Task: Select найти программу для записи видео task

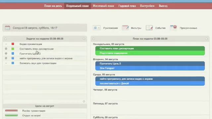Action: (x=46, y=59)
